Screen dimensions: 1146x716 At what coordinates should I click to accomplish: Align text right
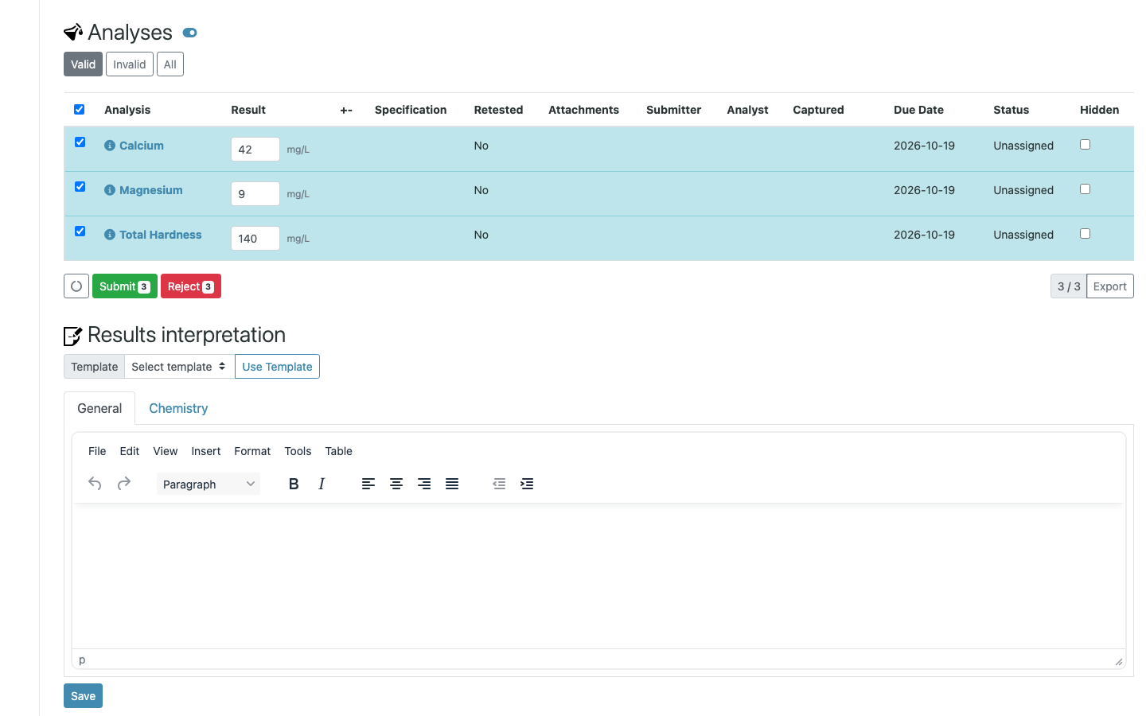pyautogui.click(x=424, y=484)
